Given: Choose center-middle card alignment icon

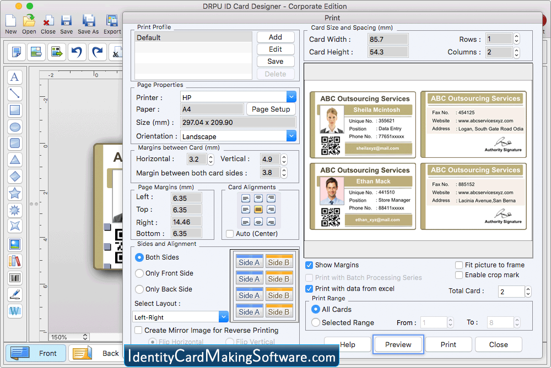Looking at the screenshot, I should [x=258, y=210].
